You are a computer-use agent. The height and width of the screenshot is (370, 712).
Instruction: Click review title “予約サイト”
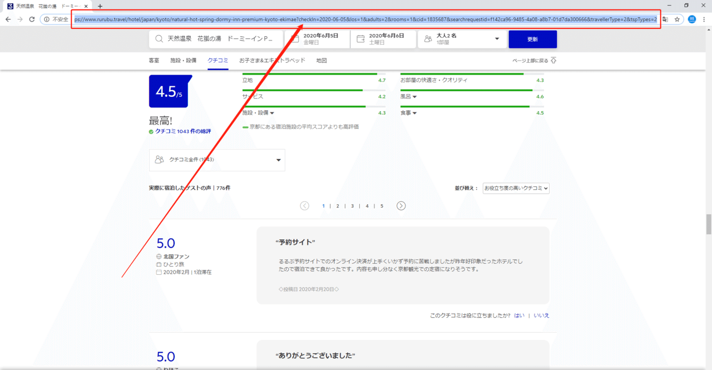click(x=295, y=242)
